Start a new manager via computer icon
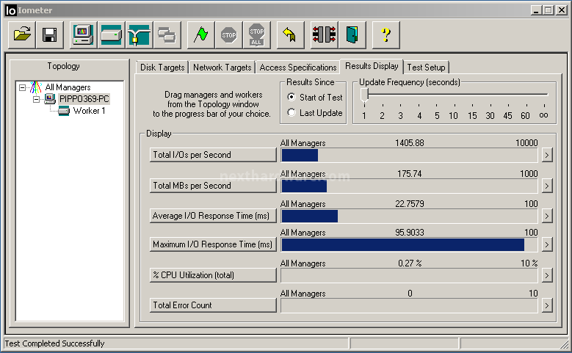The width and height of the screenshot is (572, 353). pos(83,35)
